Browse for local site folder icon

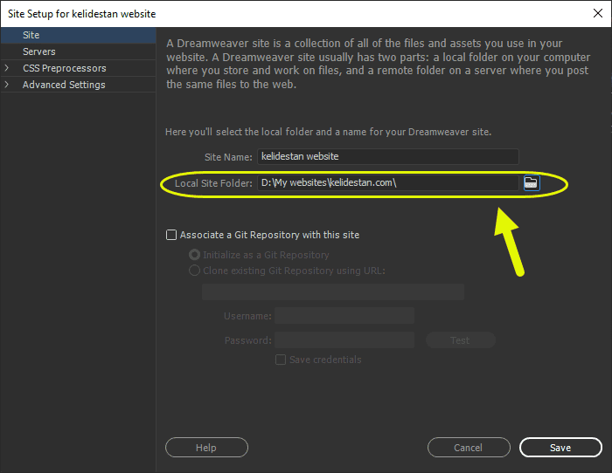[x=532, y=182]
